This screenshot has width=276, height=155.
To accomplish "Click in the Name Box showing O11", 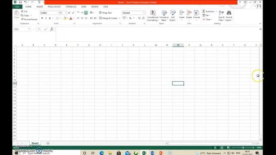I will point(20,29).
